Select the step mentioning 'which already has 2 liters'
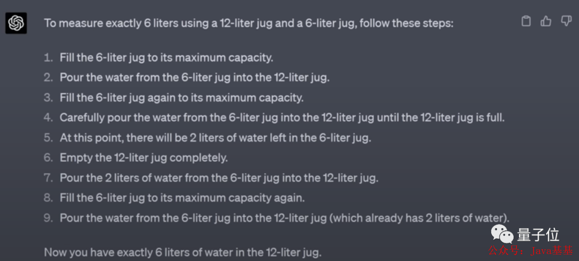 click(x=284, y=218)
